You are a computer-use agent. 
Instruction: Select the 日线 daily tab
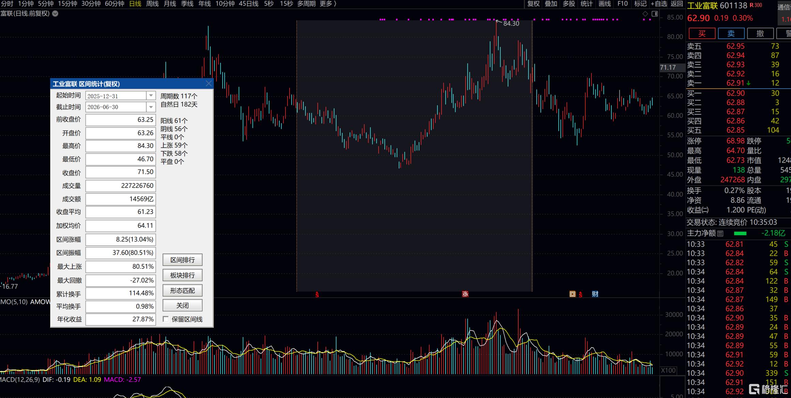pyautogui.click(x=135, y=4)
